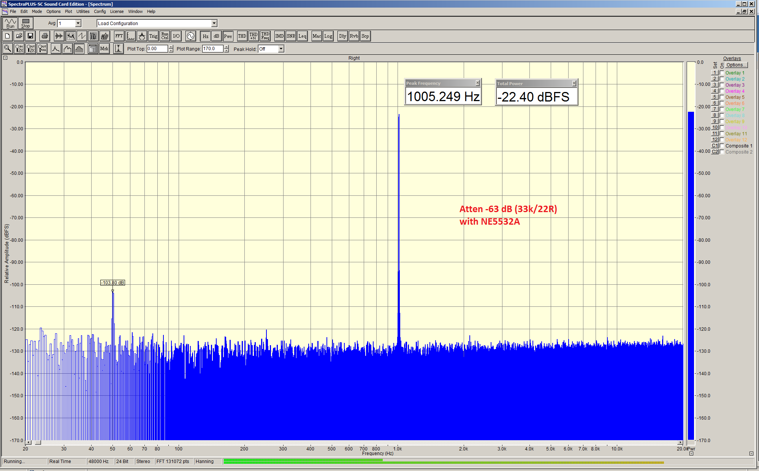Click the zoom In 2X icon
Screen dimensions: 759x471
click(19, 49)
